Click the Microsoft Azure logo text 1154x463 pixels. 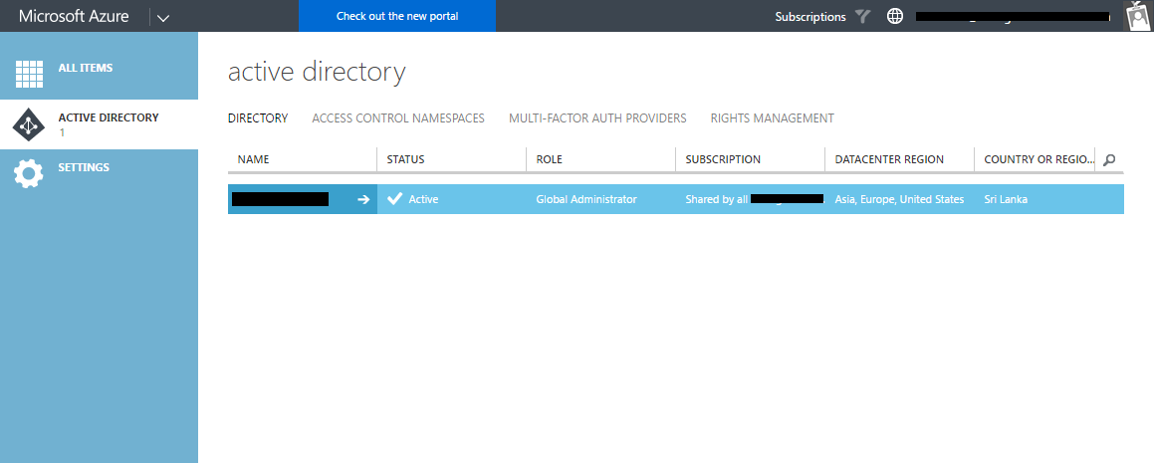pos(74,16)
